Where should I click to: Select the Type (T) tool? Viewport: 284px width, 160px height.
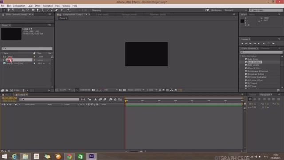[43, 10]
